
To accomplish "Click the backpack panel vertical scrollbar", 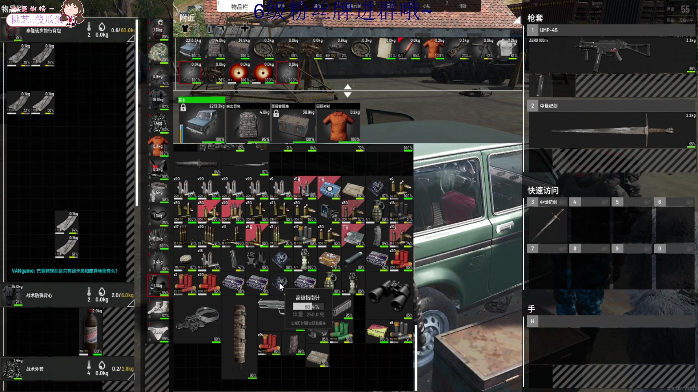I will click(137, 113).
